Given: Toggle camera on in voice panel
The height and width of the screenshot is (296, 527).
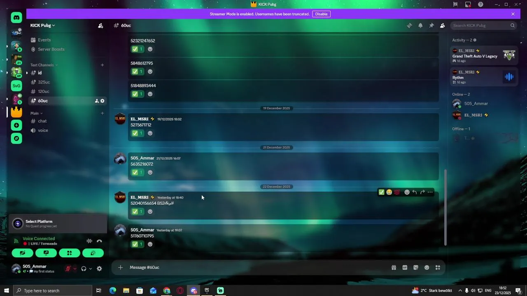Looking at the screenshot, I should [x=22, y=253].
